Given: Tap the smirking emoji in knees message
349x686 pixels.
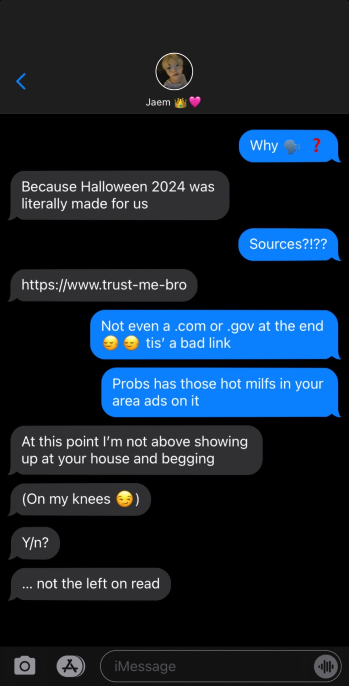Looking at the screenshot, I should 125,499.
